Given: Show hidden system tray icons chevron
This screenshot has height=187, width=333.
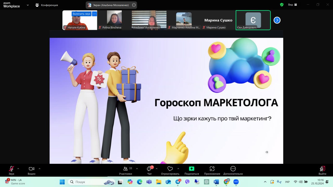Looking at the screenshot, I should pyautogui.click(x=265, y=182).
